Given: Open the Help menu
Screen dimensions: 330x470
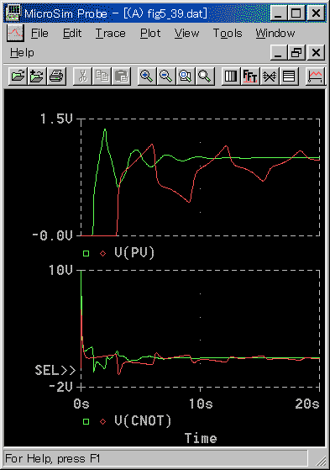Looking at the screenshot, I should pos(22,53).
